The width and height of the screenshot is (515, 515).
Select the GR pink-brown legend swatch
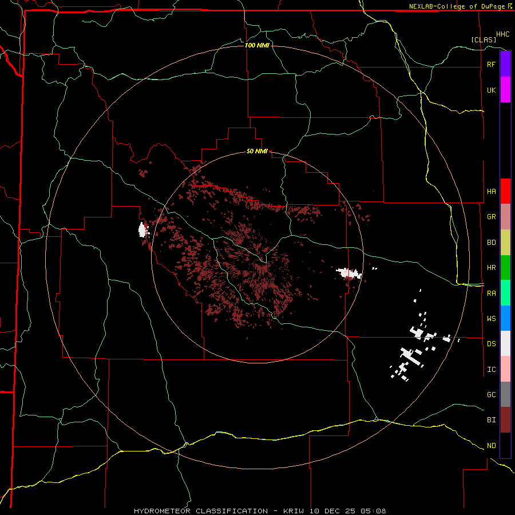pos(505,216)
